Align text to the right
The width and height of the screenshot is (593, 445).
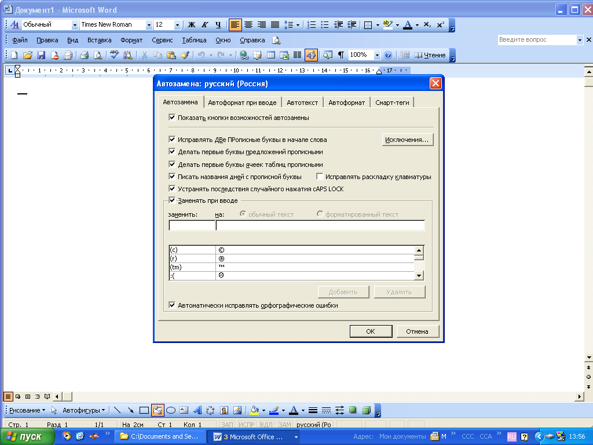click(262, 25)
